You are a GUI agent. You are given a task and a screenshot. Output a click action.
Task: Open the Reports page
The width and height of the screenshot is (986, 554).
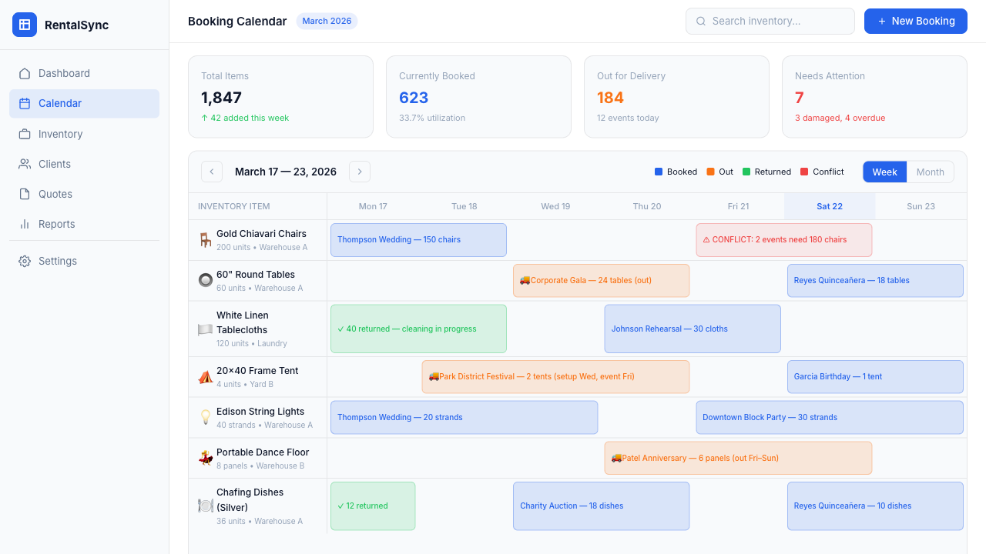point(84,224)
